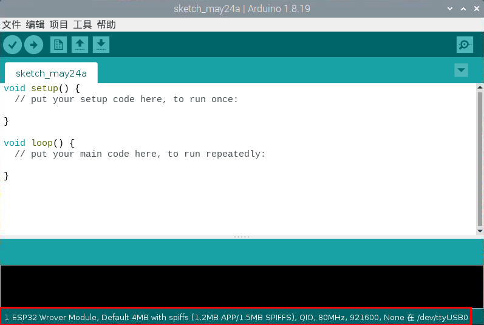Click the editor scrollbar up arrow
Viewport: 484px width, 325px height.
(x=480, y=87)
